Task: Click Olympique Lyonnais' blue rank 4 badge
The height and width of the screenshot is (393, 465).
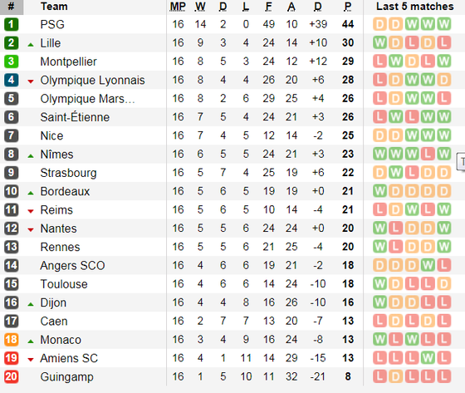Action: point(12,80)
